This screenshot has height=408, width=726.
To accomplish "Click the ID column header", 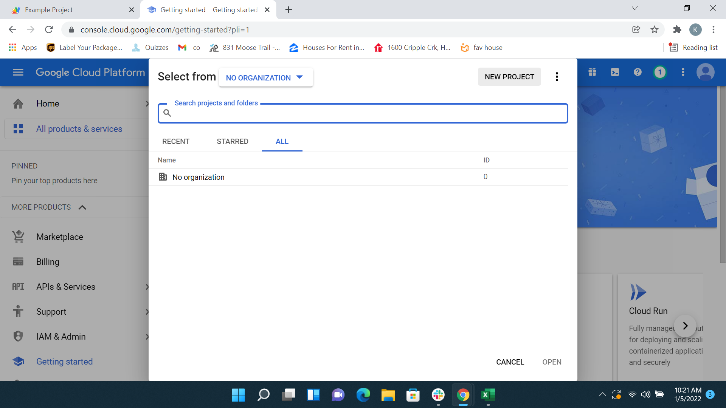I will pyautogui.click(x=486, y=160).
